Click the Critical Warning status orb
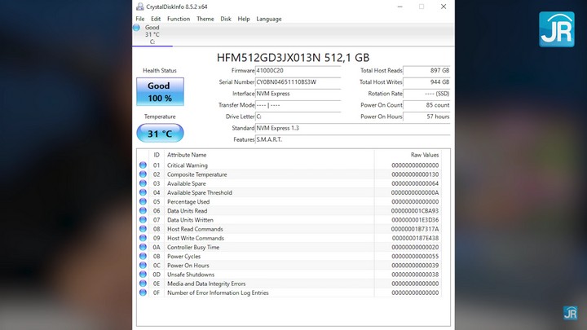This screenshot has width=587, height=330. 143,165
